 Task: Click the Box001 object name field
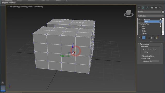(x=149, y=12)
